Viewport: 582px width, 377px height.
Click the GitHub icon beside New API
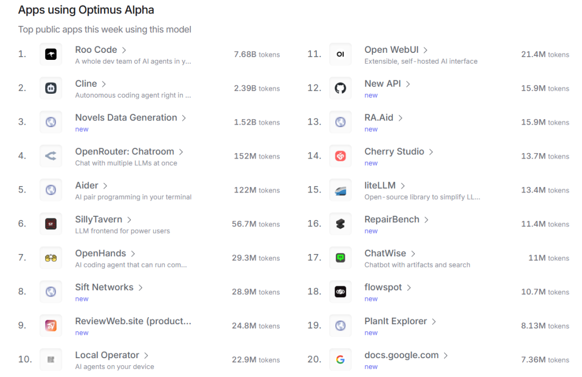click(340, 88)
